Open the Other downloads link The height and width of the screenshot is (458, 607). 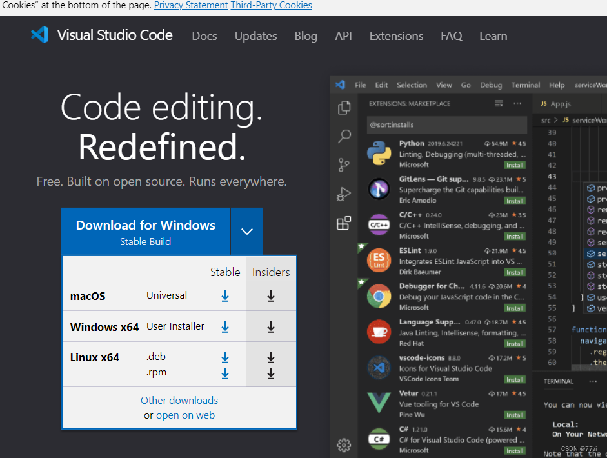pyautogui.click(x=179, y=401)
